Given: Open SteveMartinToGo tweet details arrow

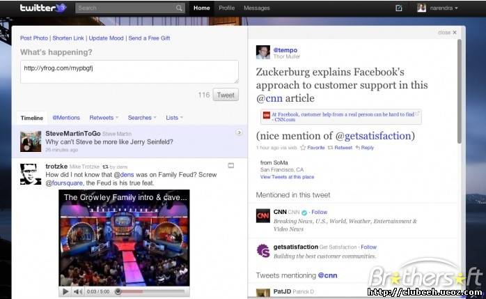Looking at the screenshot, I should (239, 132).
